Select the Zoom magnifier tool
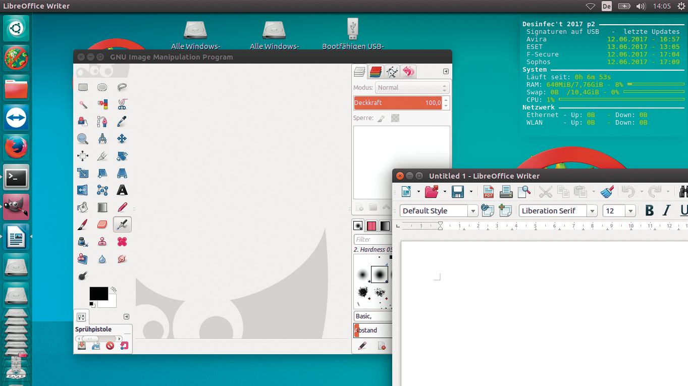This screenshot has height=386, width=688. point(83,139)
